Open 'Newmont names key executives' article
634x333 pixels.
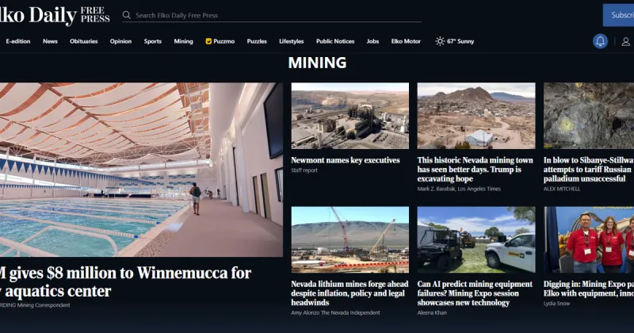tap(346, 160)
